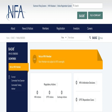Click the BASIC logo in the sidebar

click(x=12, y=49)
